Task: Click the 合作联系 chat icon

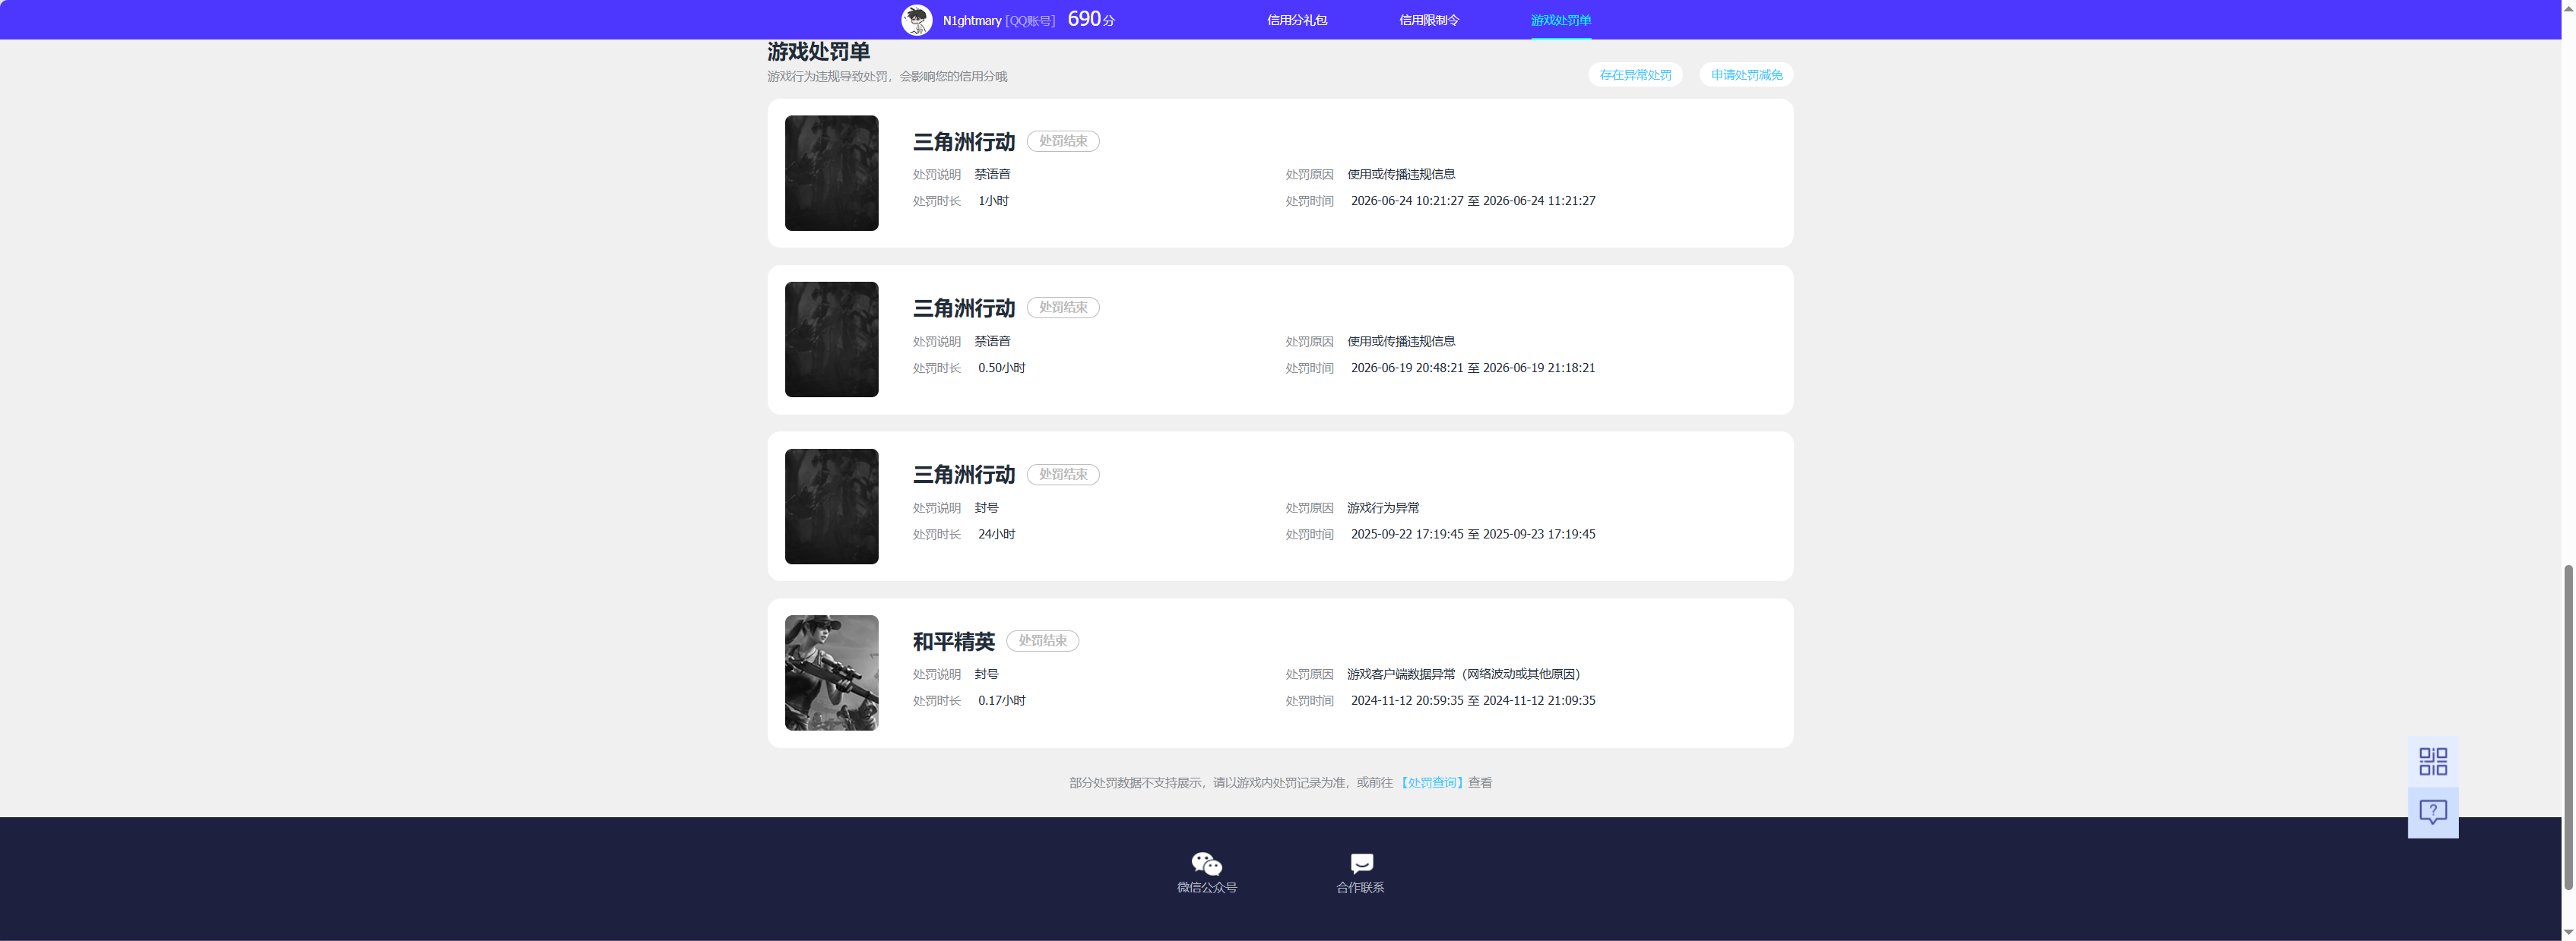Action: (x=1361, y=864)
